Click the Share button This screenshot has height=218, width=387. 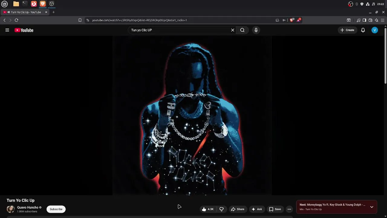(238, 209)
